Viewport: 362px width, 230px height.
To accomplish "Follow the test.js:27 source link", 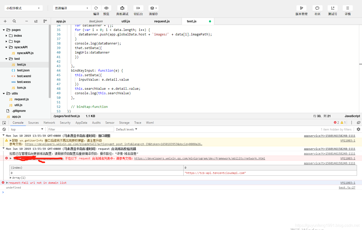I will [347, 188].
